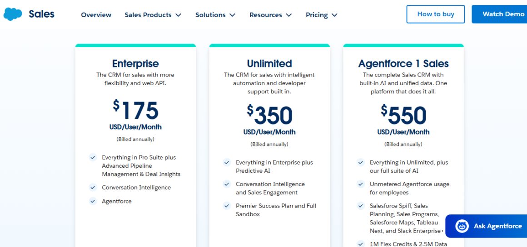This screenshot has width=527, height=247.
Task: Expand the Solutions dropdown chevron
Action: pos(232,15)
